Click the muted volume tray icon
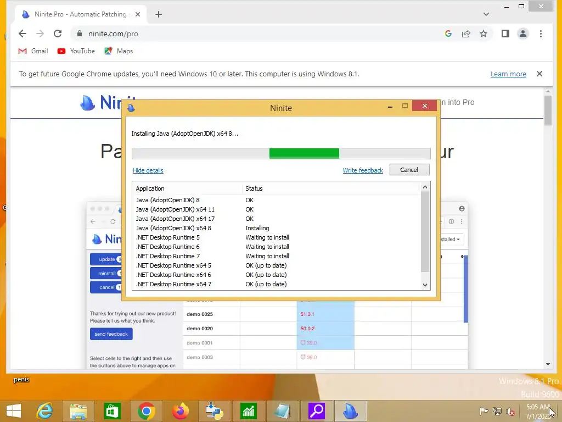 coord(510,412)
